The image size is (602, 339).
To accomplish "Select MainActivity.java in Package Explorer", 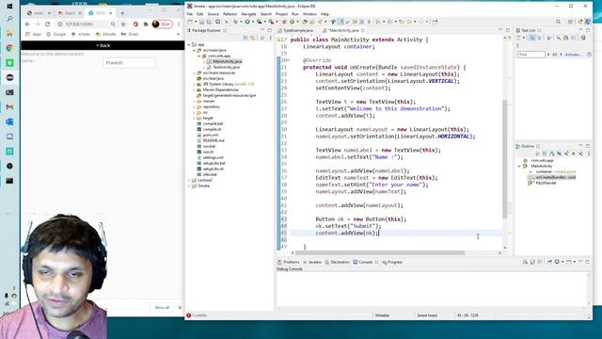I will [x=227, y=61].
